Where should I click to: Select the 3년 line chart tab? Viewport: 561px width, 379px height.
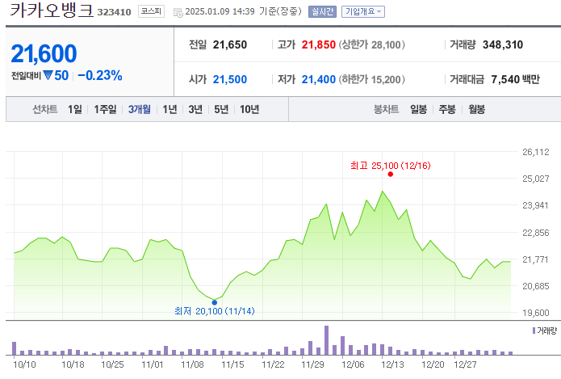click(195, 109)
